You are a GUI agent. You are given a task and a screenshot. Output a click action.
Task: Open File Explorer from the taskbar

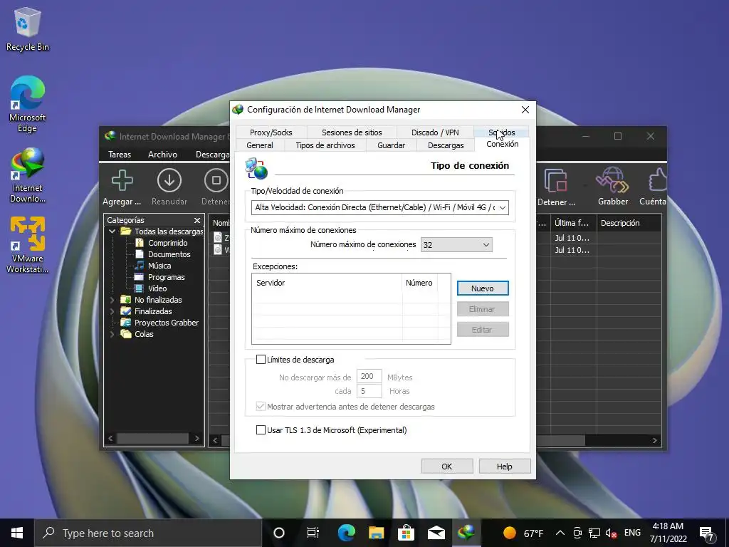376,533
